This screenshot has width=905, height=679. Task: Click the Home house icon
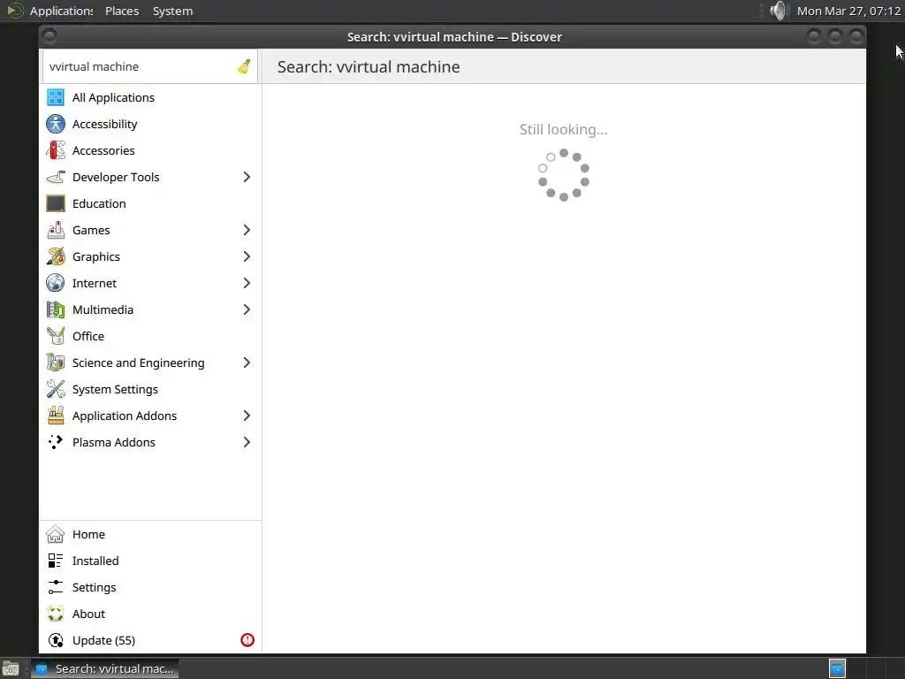(56, 535)
